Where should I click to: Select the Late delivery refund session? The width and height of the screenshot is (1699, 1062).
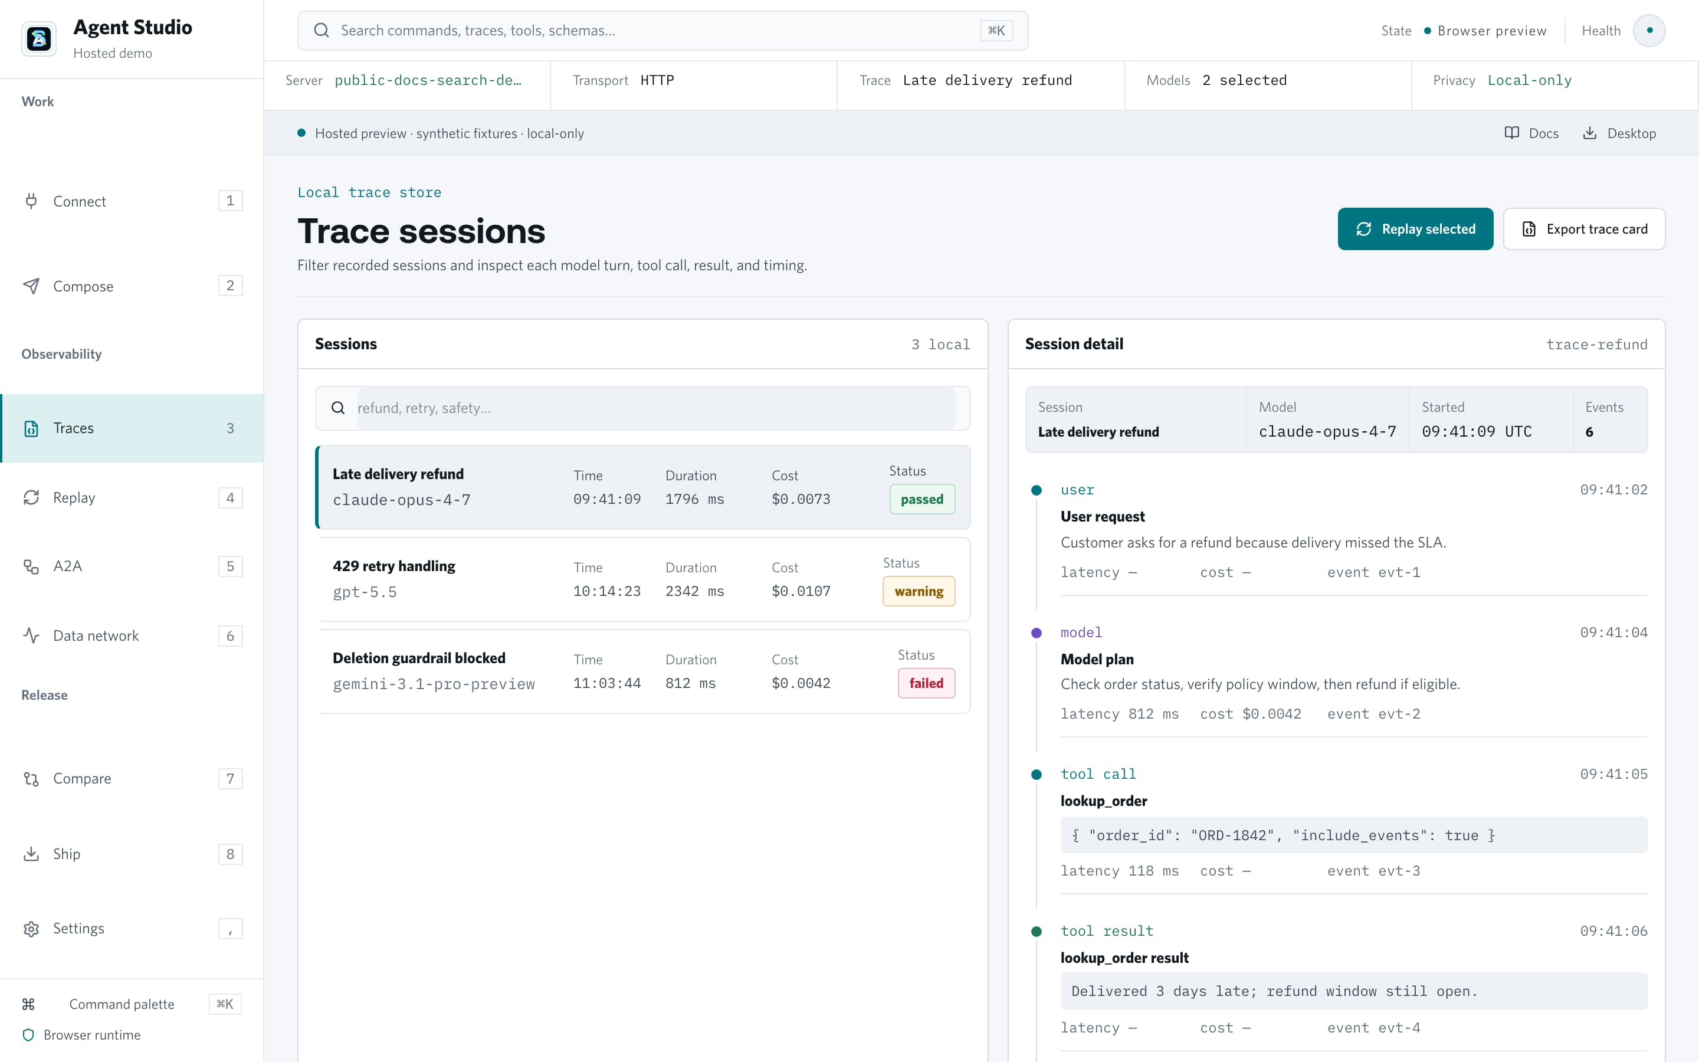[x=643, y=487]
